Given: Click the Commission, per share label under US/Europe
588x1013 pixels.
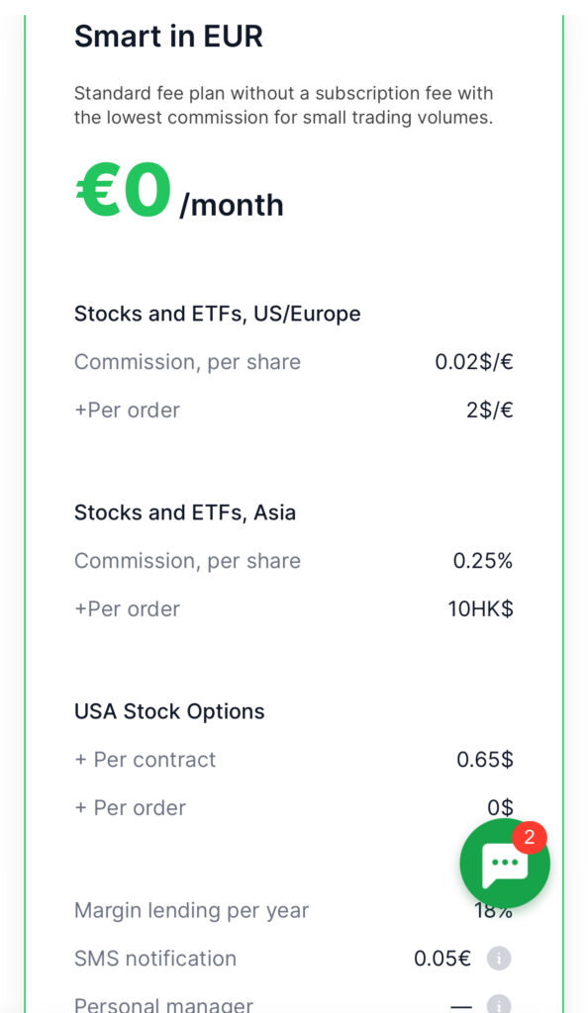Looking at the screenshot, I should pyautogui.click(x=187, y=362).
